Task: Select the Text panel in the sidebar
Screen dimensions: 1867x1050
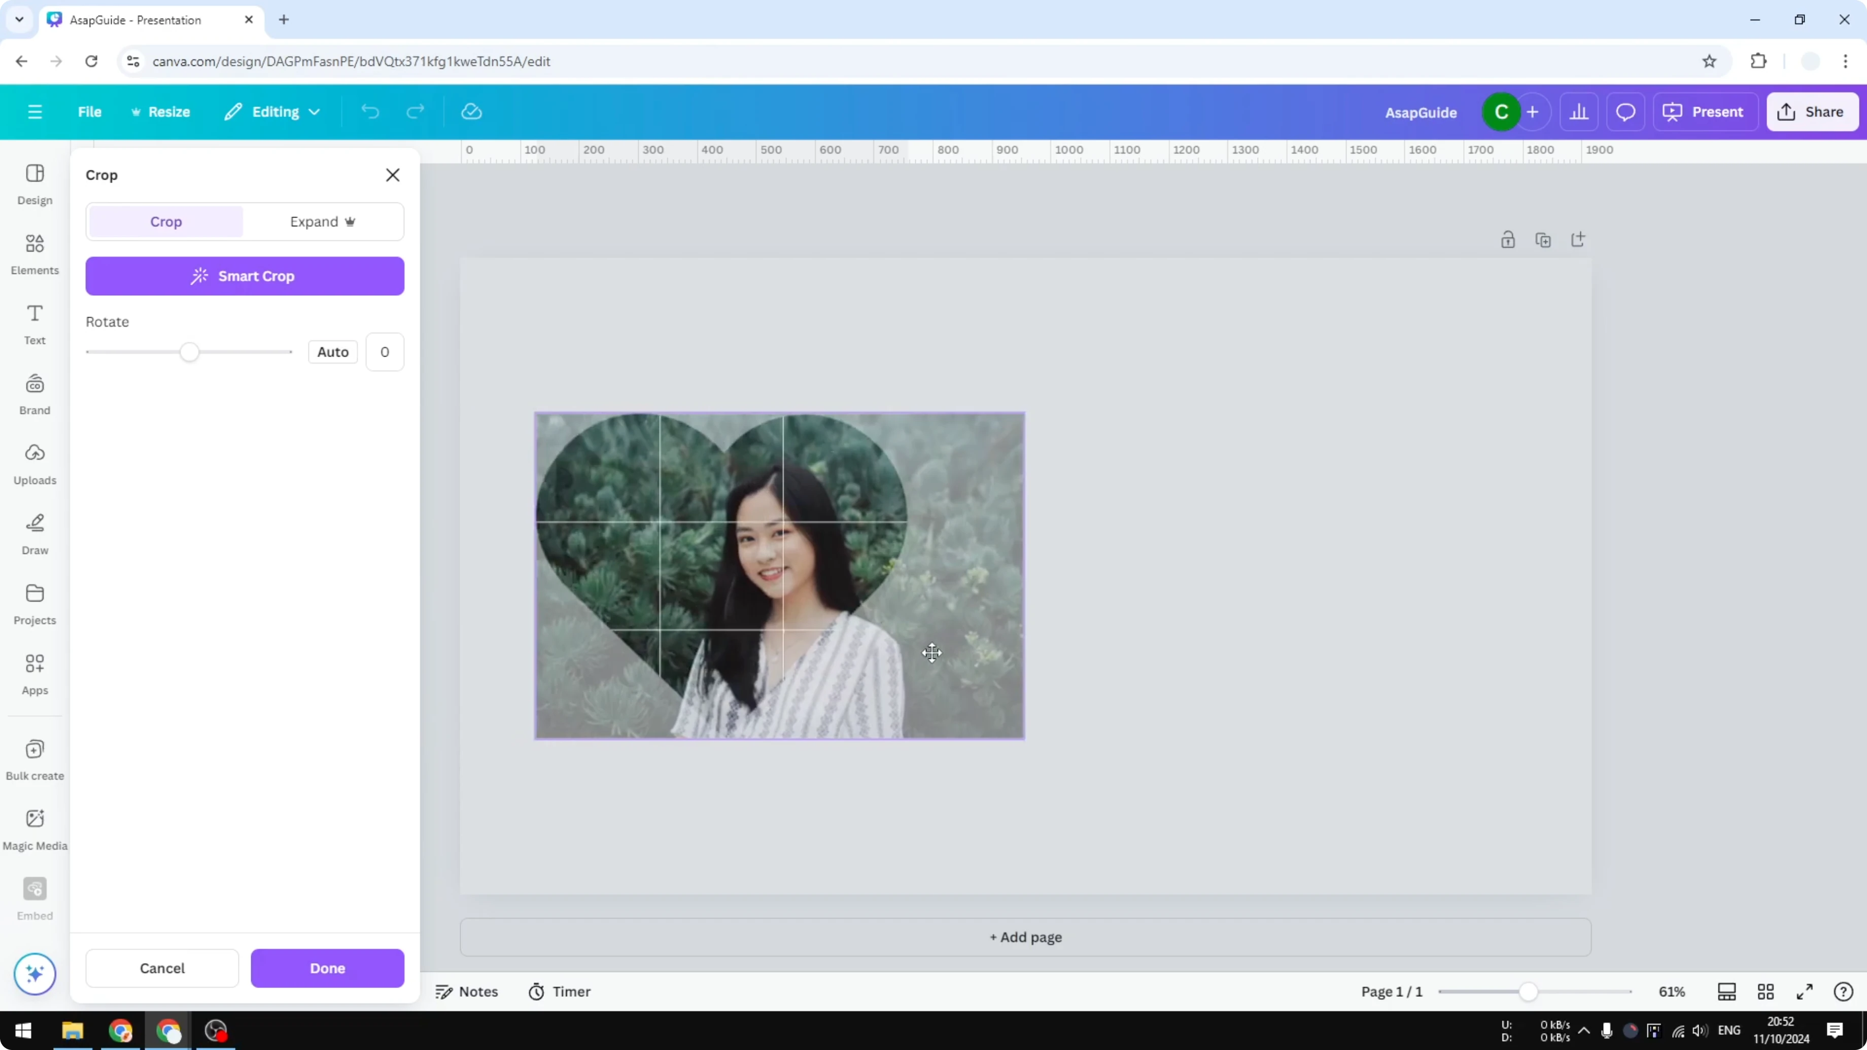Action: pyautogui.click(x=34, y=324)
